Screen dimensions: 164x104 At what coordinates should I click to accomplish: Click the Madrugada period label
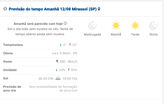click(x=92, y=34)
